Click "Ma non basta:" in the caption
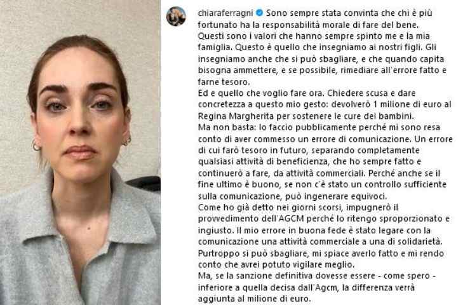 pyautogui.click(x=227, y=127)
